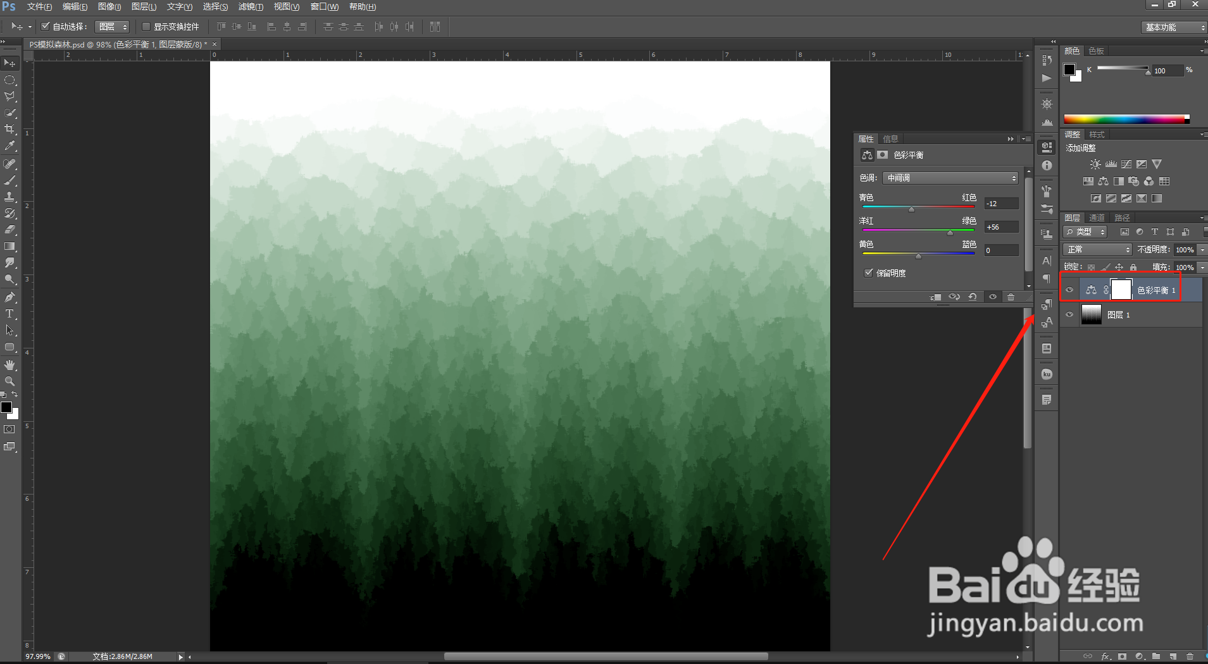This screenshot has width=1208, height=664.
Task: Select the Brush tool
Action: [10, 181]
